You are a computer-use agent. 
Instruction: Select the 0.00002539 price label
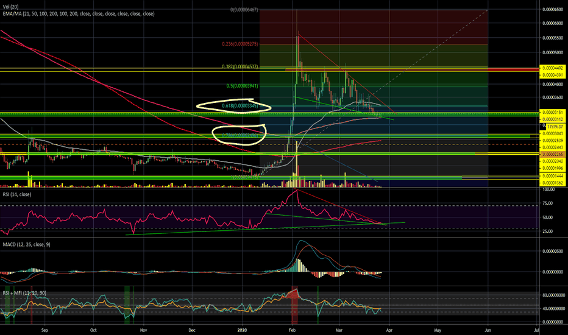pos(553,141)
